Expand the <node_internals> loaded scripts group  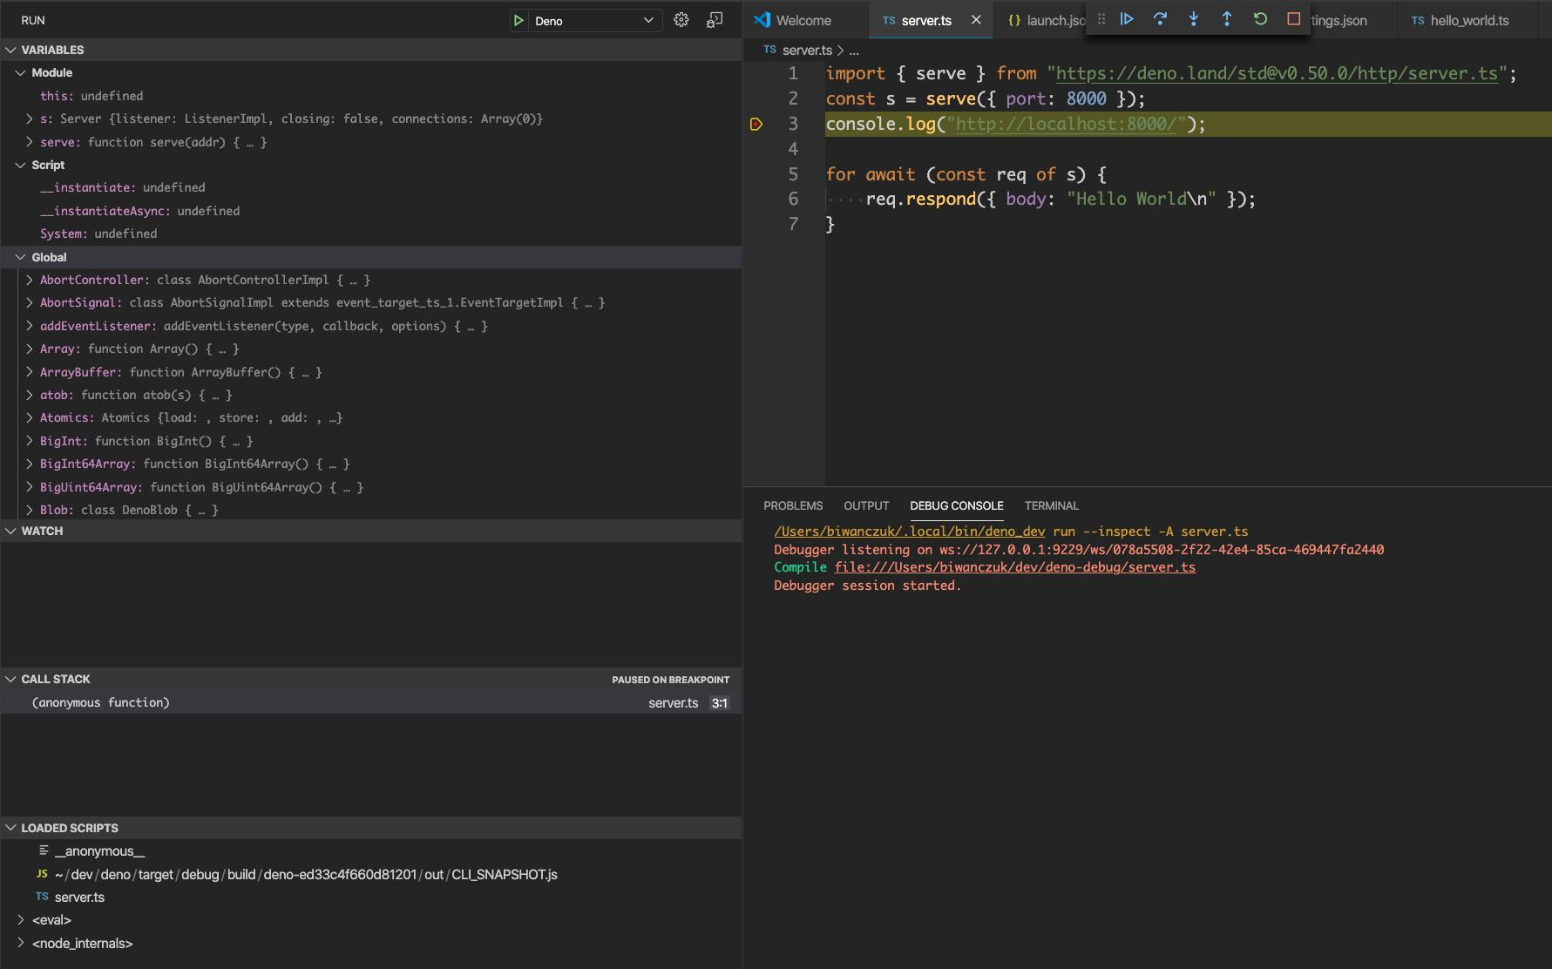click(21, 943)
